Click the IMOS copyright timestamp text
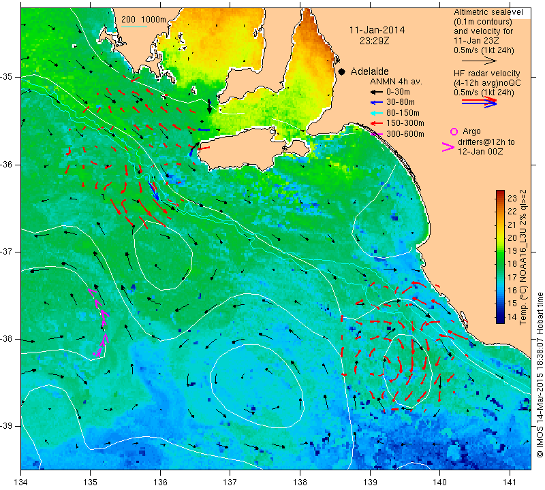This screenshot has width=545, height=490. tap(540, 374)
